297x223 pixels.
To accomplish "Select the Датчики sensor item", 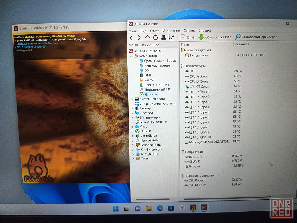I will point(148,94).
